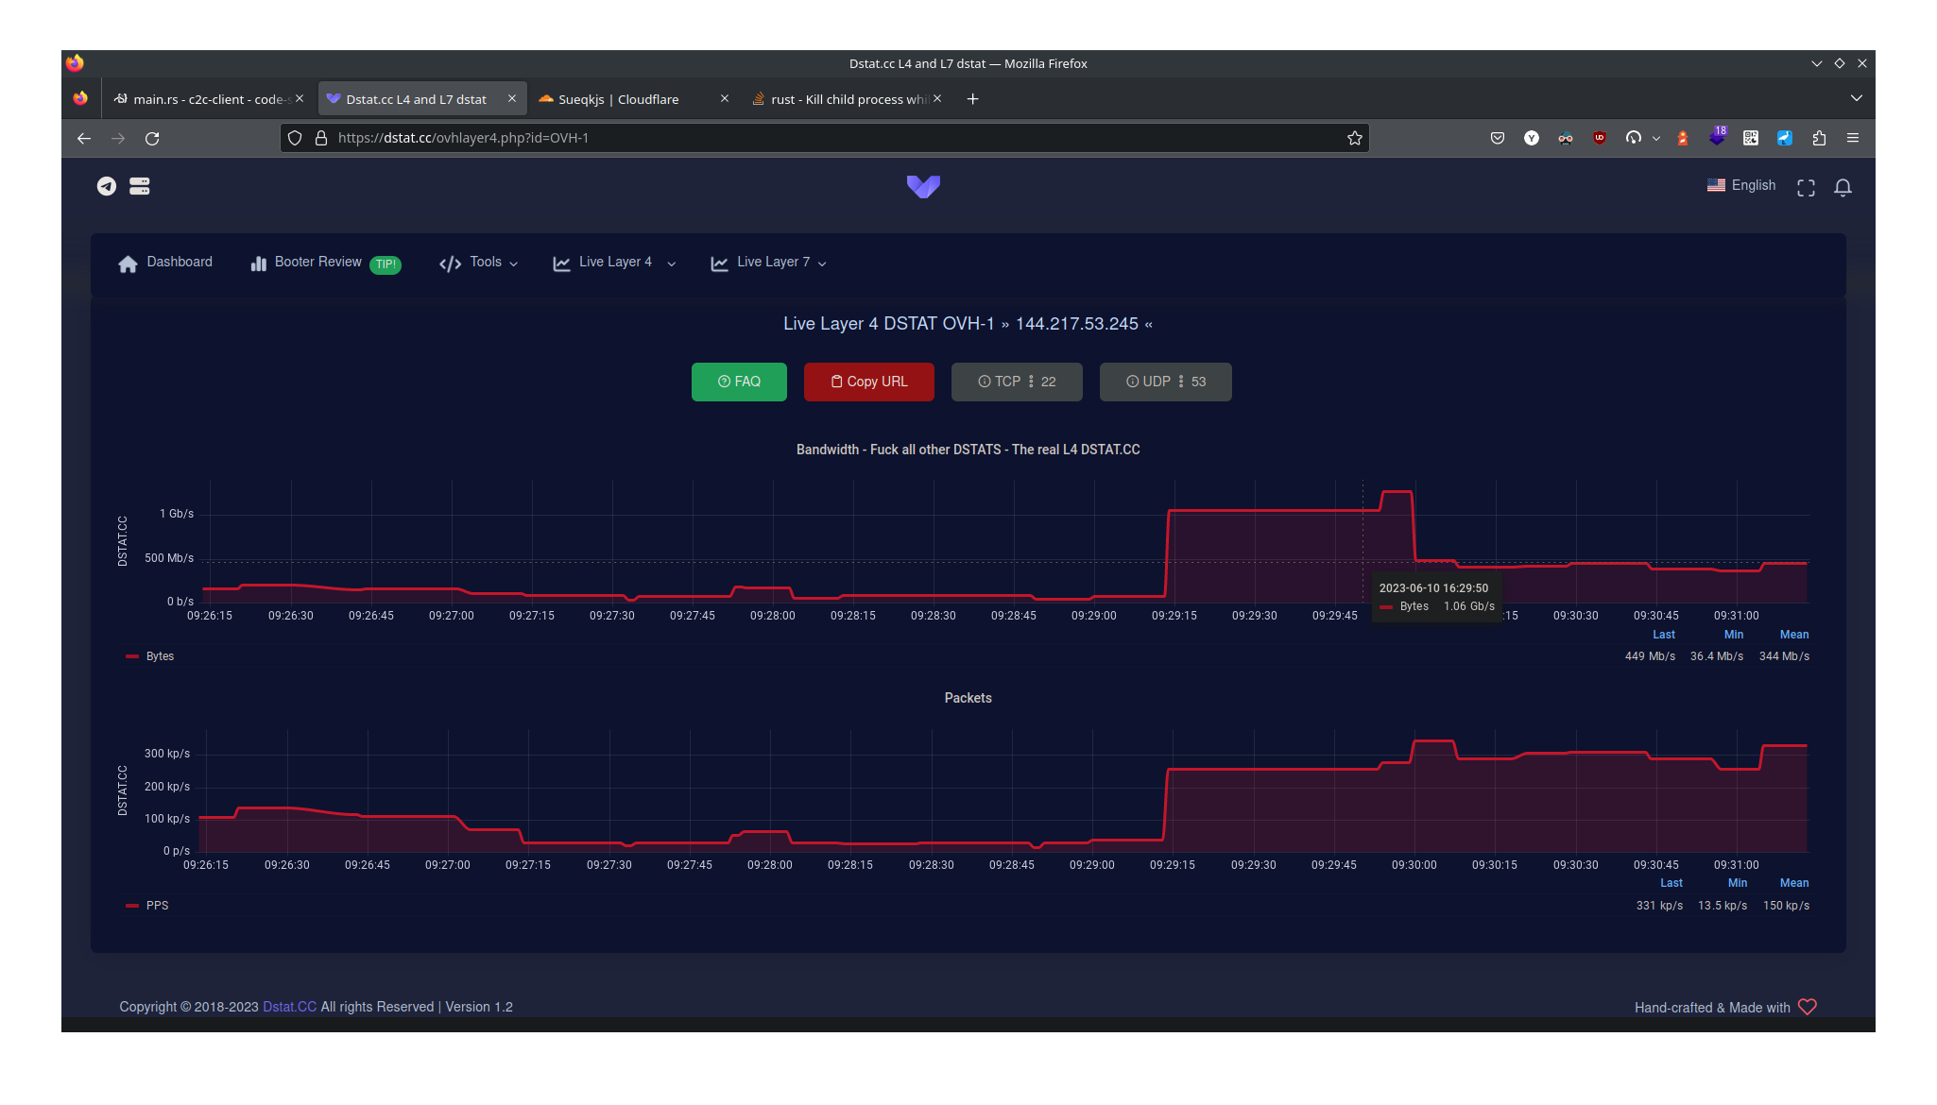Switch to the Sueqkjs Cloudflare tab
The width and height of the screenshot is (1937, 1105).
618,99
